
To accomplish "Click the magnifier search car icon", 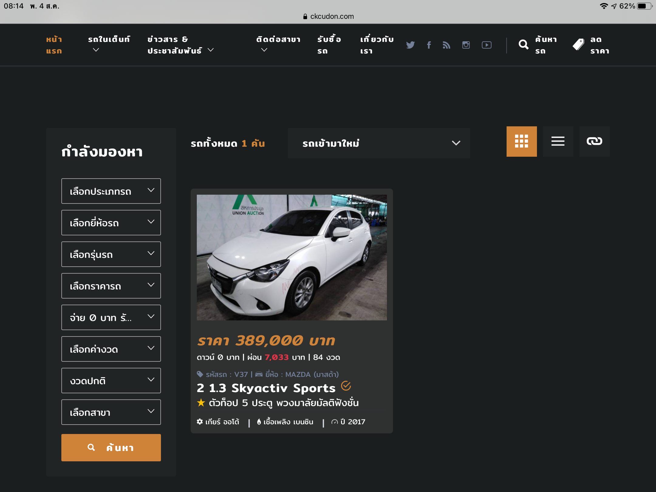I will 524,45.
